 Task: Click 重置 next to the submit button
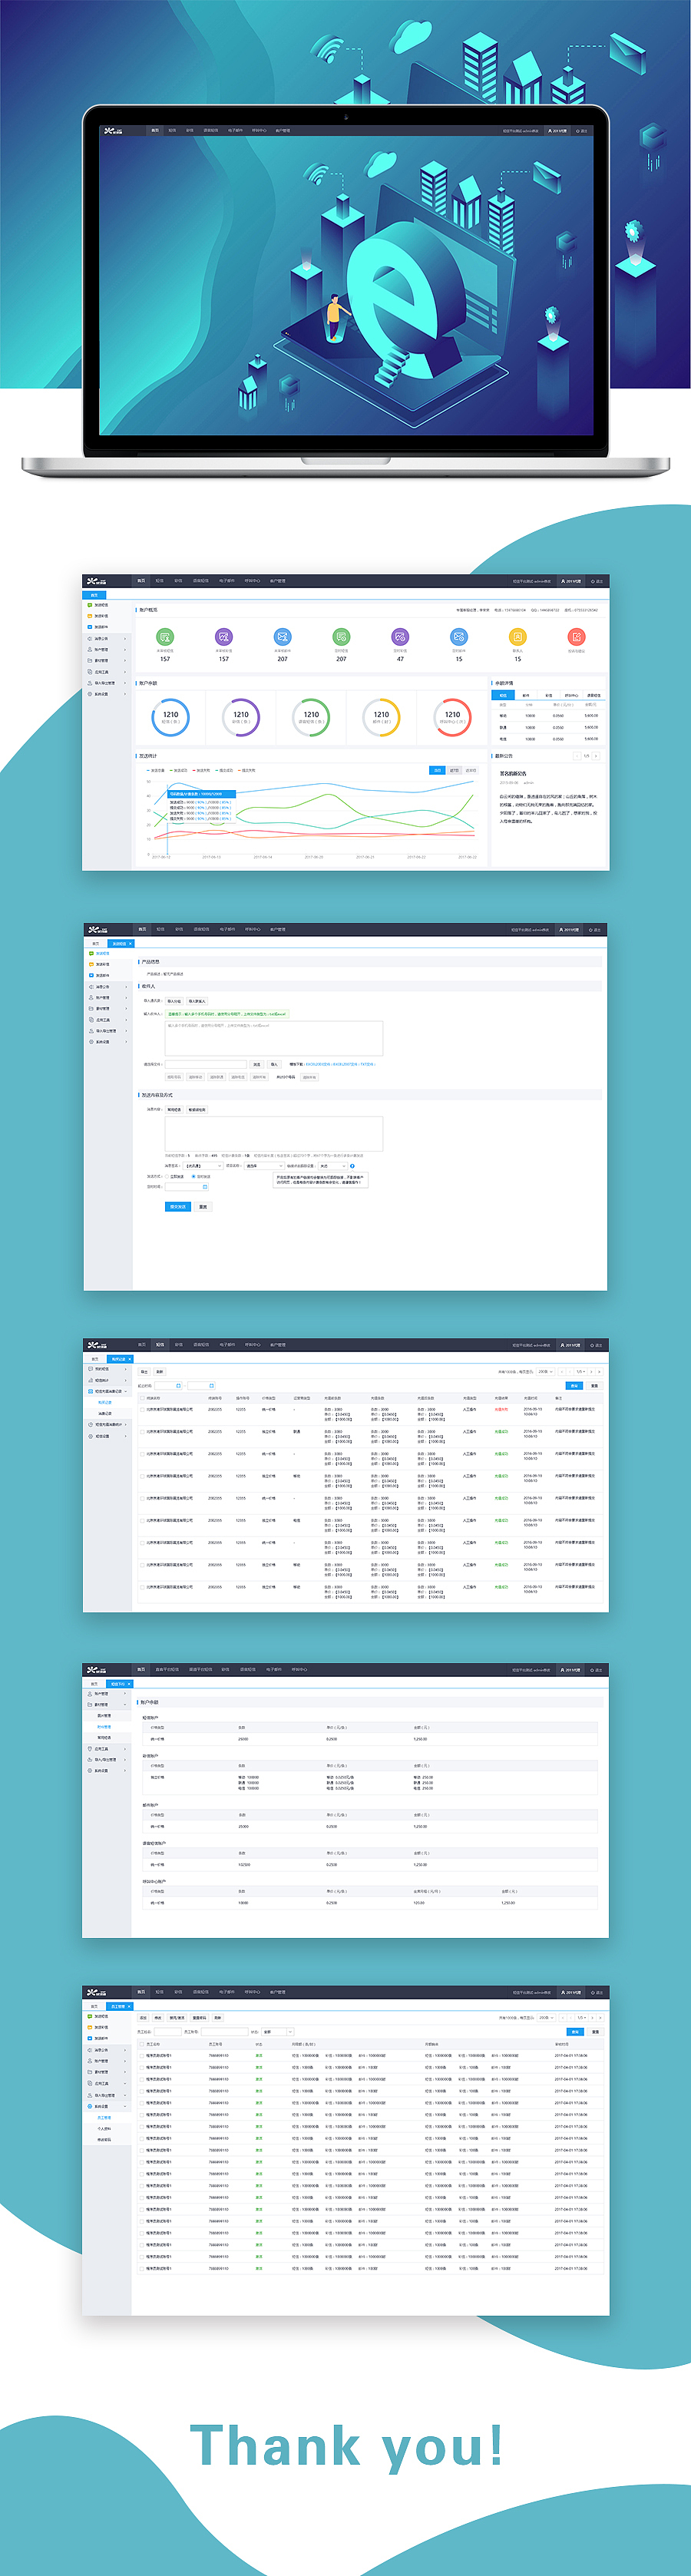[203, 1207]
